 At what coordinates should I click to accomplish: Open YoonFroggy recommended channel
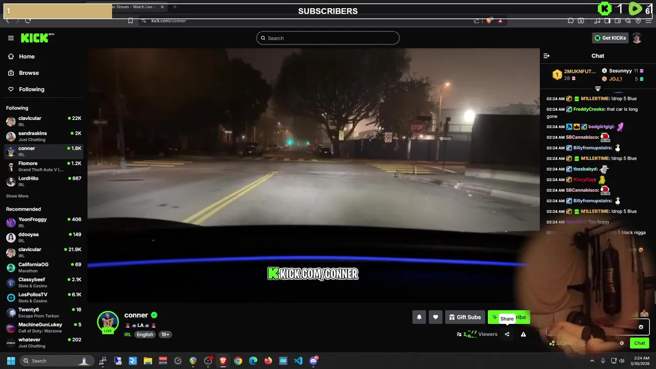pos(44,222)
